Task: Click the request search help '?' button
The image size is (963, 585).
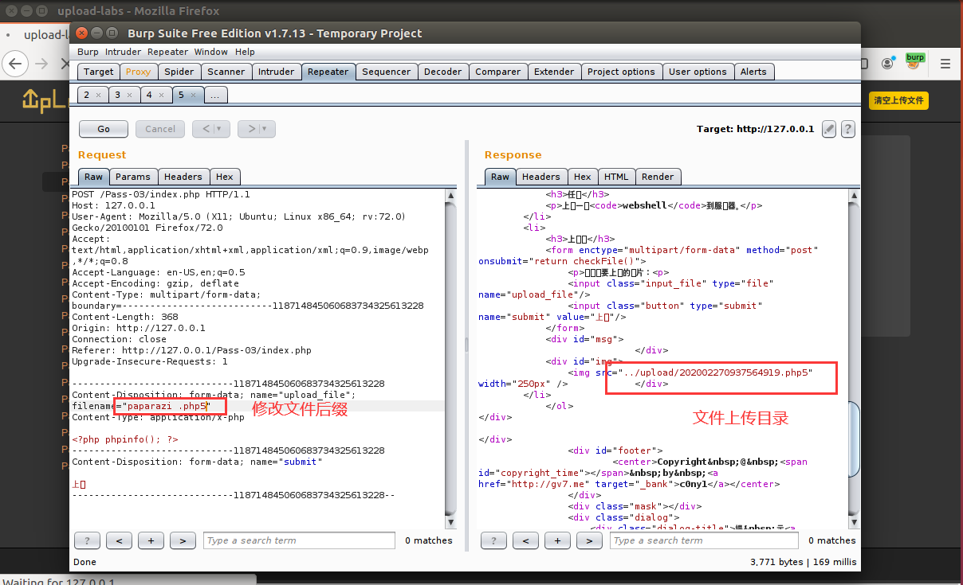Action: 87,540
